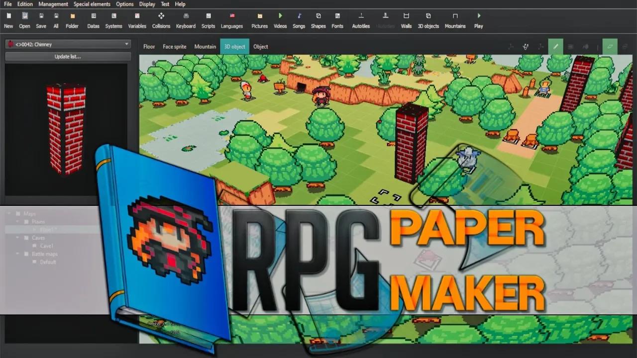This screenshot has width=637, height=358.
Task: Open the Management menu
Action: (53, 4)
